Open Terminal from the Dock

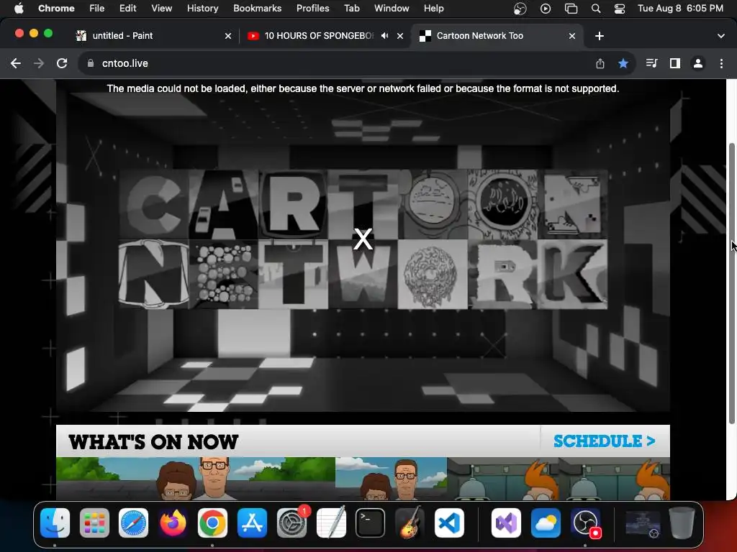[x=371, y=523]
